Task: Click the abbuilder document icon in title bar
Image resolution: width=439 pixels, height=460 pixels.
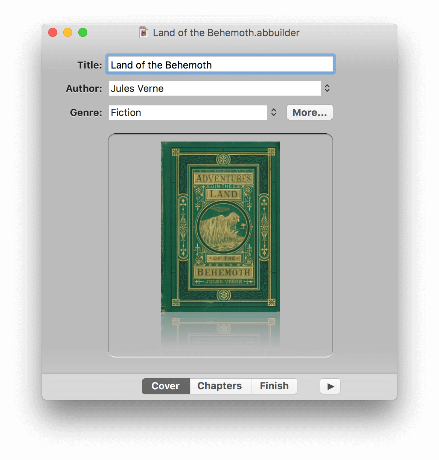Action: pos(143,32)
